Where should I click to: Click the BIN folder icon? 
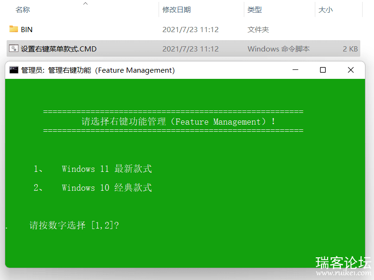13,29
